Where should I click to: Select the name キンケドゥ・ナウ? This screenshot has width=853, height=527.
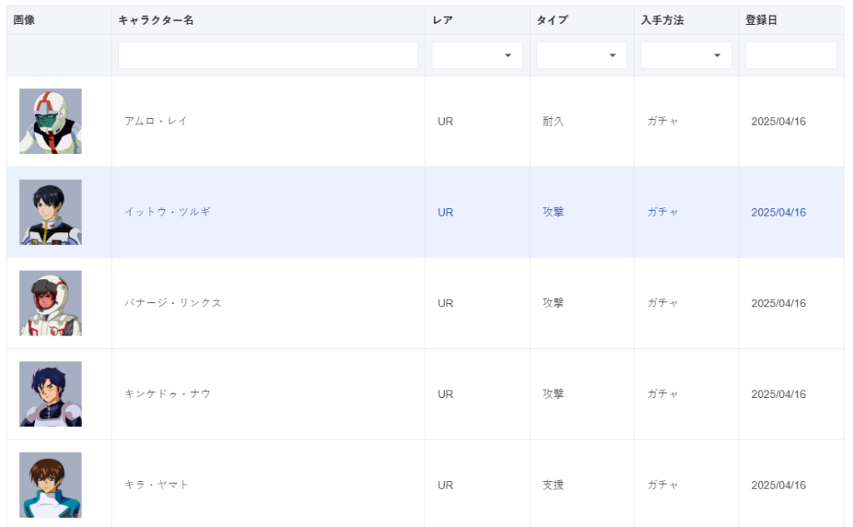(167, 393)
